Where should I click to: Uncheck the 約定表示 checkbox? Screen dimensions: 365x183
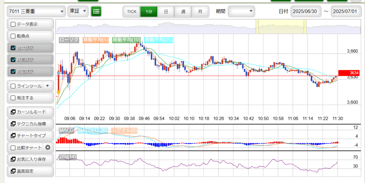pos(13,72)
